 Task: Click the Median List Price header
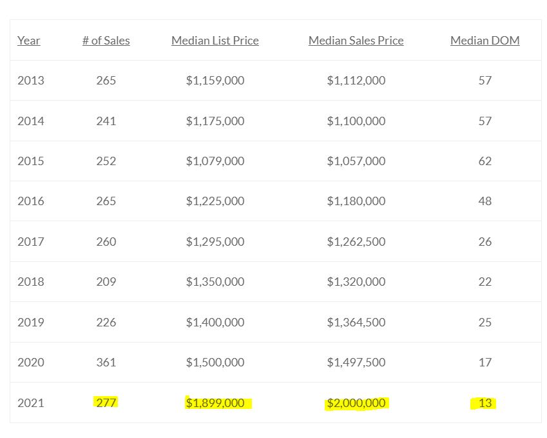pos(215,41)
